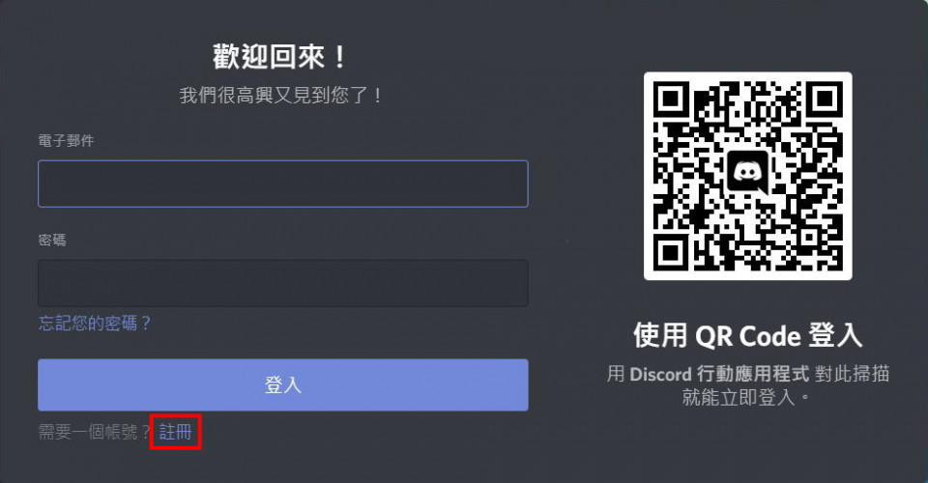The image size is (928, 483).
Task: Click the 對此掃描 scan instruction text
Action: pos(853,374)
